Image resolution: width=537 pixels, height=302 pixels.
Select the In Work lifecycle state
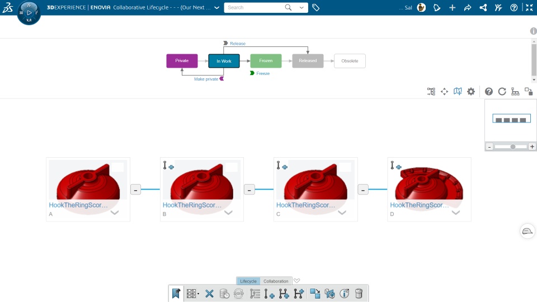pyautogui.click(x=224, y=61)
